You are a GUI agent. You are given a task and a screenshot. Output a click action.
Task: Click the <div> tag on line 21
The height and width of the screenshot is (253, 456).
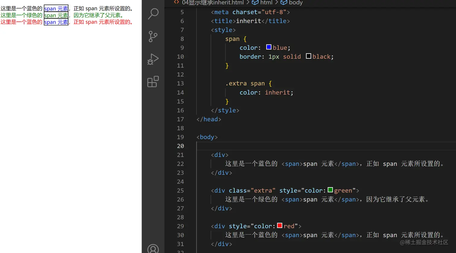point(220,155)
